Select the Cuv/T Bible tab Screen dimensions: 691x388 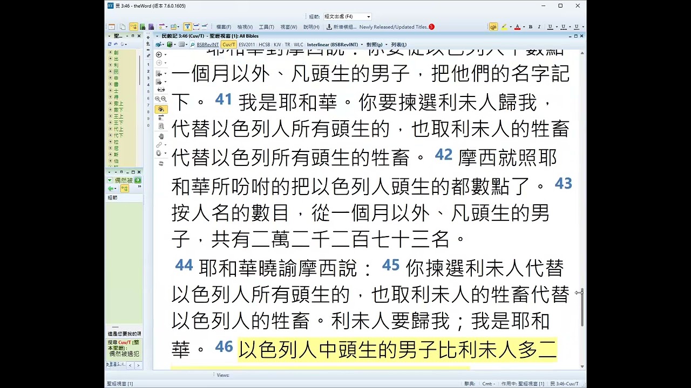point(228,45)
